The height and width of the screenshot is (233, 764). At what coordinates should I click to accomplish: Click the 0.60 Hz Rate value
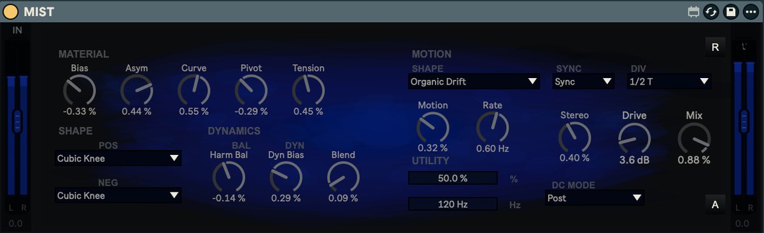(x=493, y=149)
